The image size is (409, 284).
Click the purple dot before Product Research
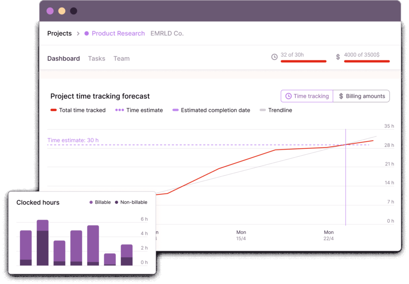86,34
